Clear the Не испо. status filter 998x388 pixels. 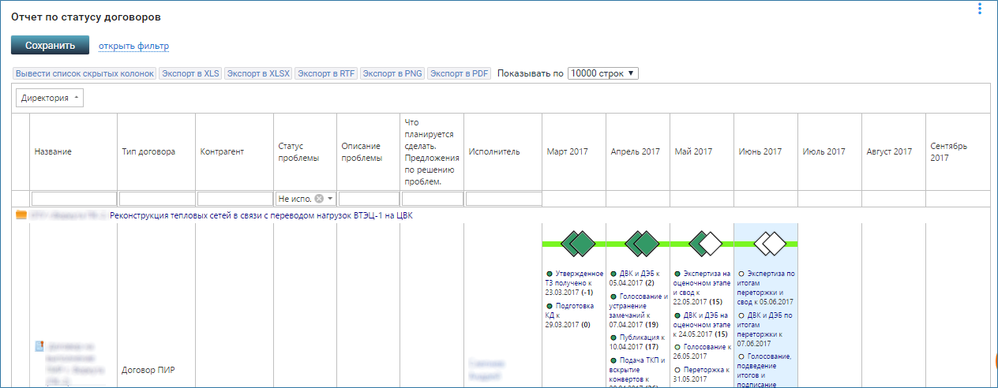tap(319, 199)
